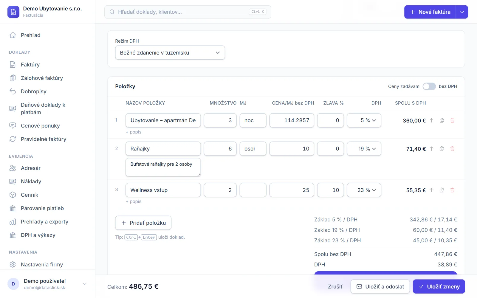477x298 pixels.
Task: Open Cenník section
Action: [x=48, y=195]
